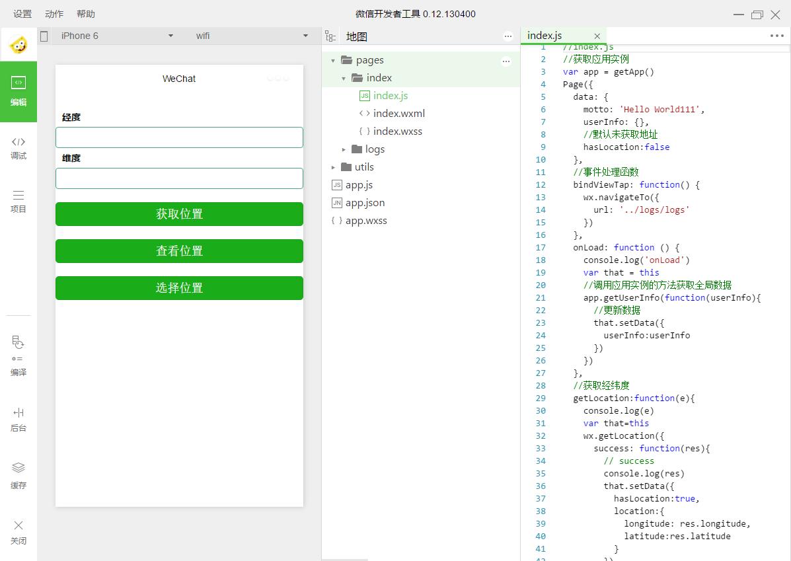791x561 pixels.
Task: Collapse the pages folder
Action: (333, 61)
